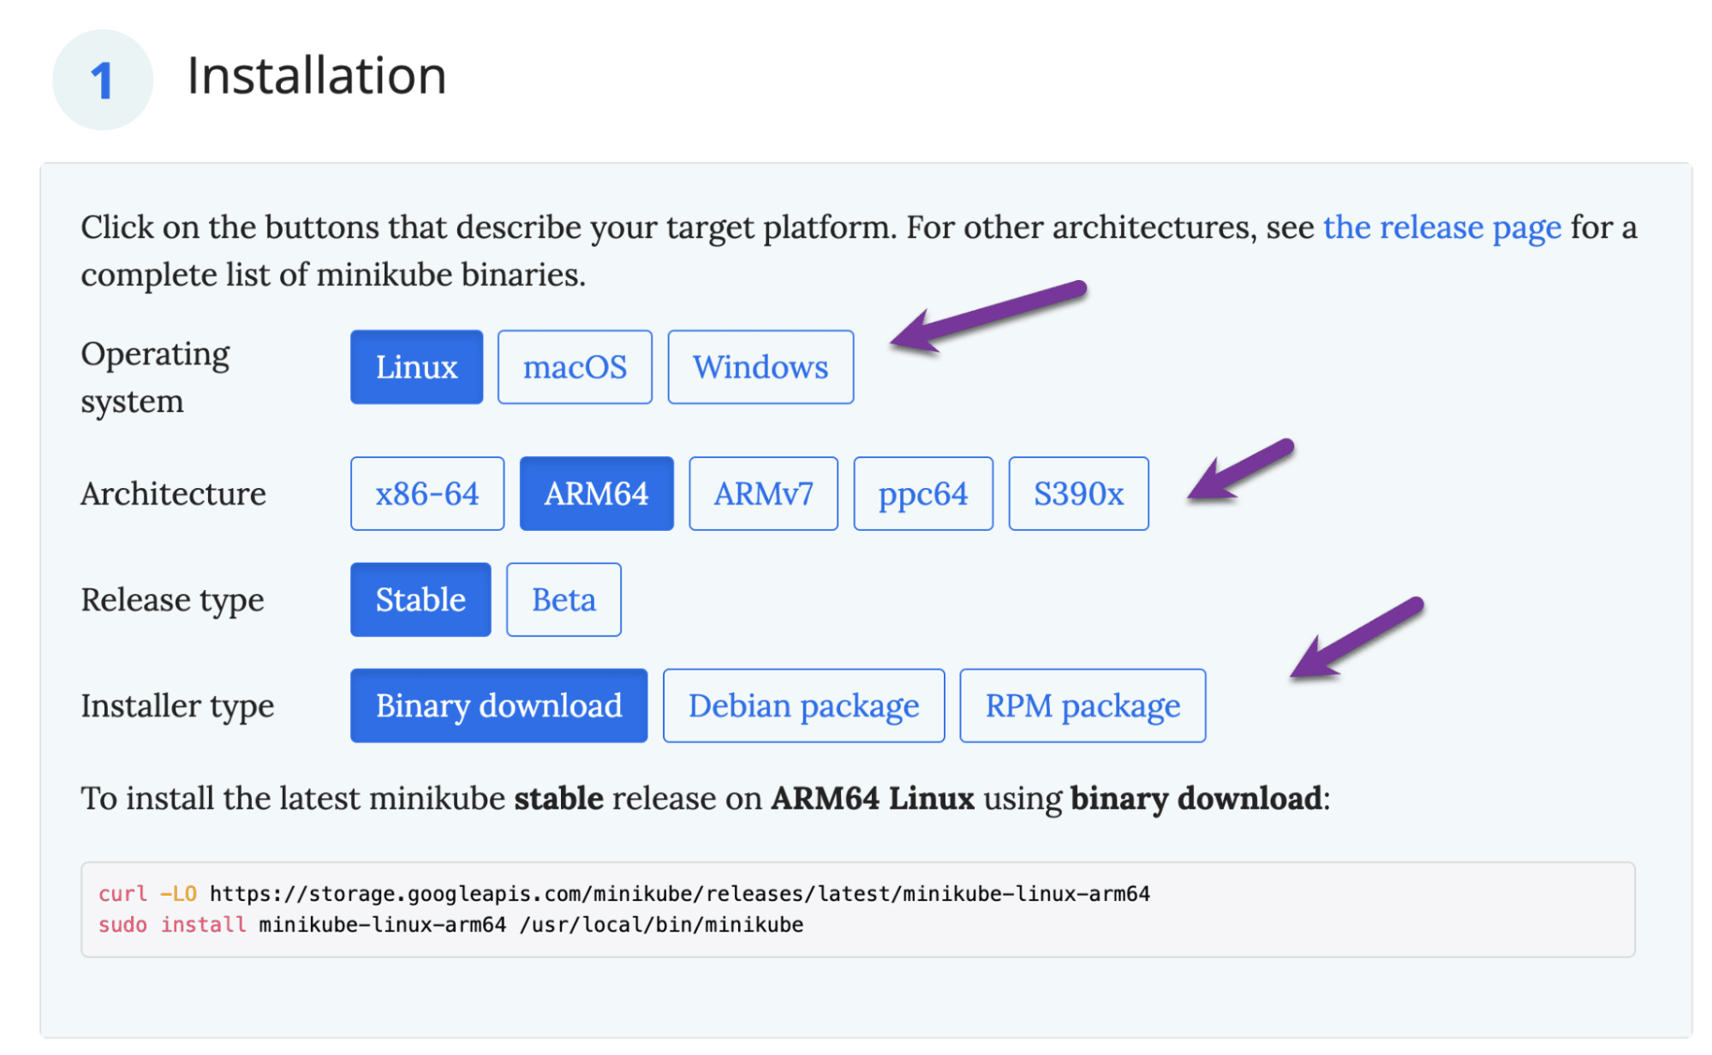1712x1055 pixels.
Task: Click the Installation section heading
Action: pos(317,75)
